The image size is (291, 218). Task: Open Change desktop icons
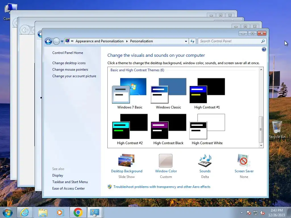[69, 63]
